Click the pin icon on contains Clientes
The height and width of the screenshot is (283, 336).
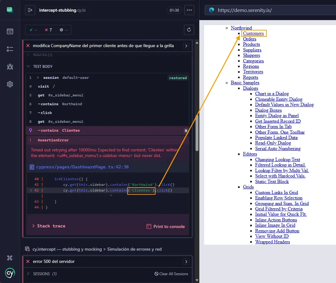(x=30, y=130)
